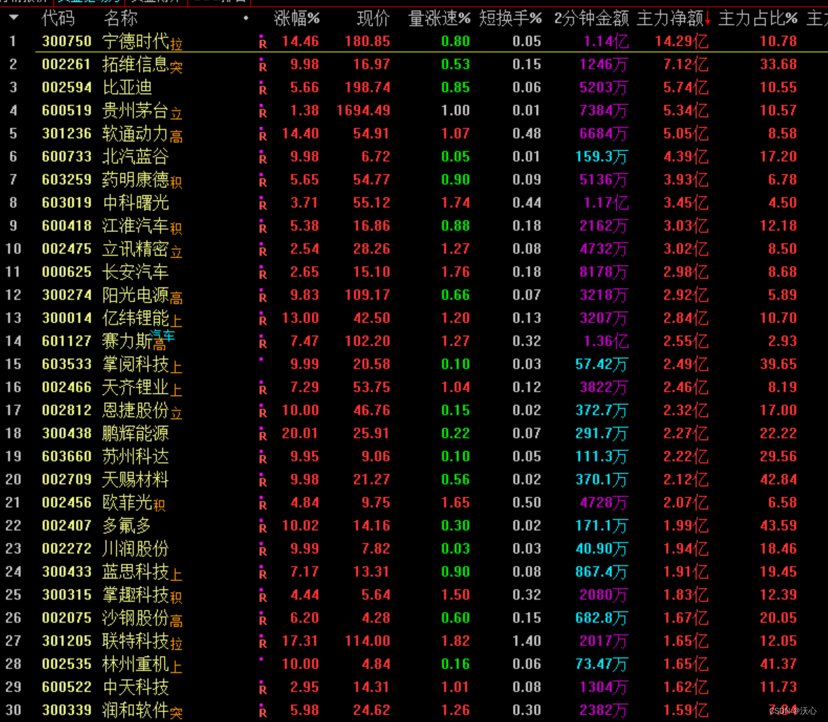Select stock name 鹏辉能源
828x722 pixels.
coord(136,433)
